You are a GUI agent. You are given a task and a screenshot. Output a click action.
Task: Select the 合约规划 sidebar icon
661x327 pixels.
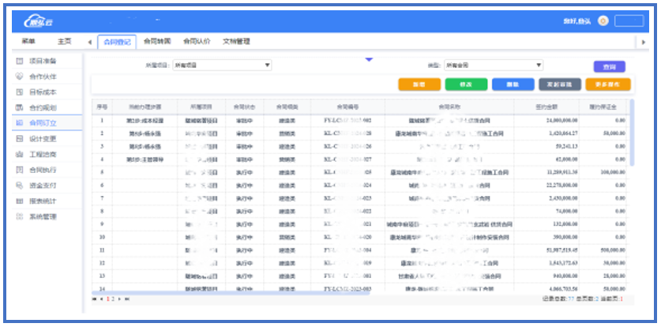[20, 107]
